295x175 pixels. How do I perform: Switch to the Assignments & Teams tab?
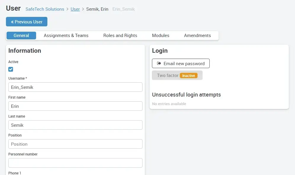[x=66, y=35]
